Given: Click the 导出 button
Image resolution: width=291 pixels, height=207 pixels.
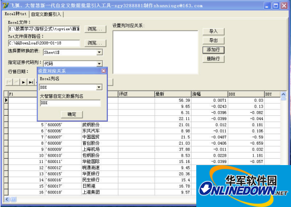Looking at the screenshot, I should pyautogui.click(x=214, y=40).
